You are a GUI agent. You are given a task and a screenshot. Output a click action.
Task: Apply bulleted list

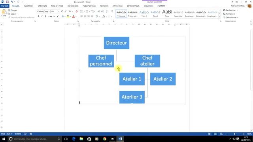[x=81, y=11]
